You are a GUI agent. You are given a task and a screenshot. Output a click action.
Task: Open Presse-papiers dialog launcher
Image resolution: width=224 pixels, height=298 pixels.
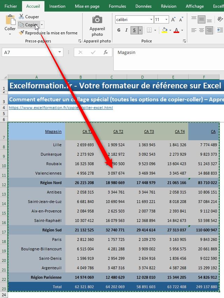(80, 41)
